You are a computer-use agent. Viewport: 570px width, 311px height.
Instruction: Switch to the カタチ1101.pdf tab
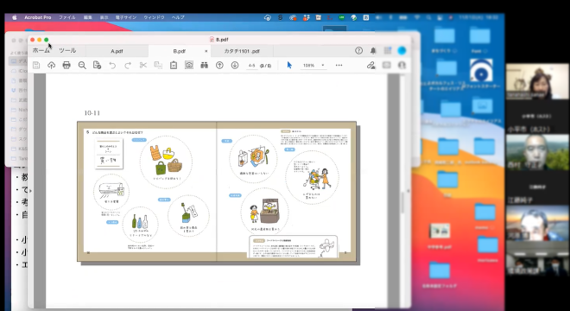coord(242,51)
